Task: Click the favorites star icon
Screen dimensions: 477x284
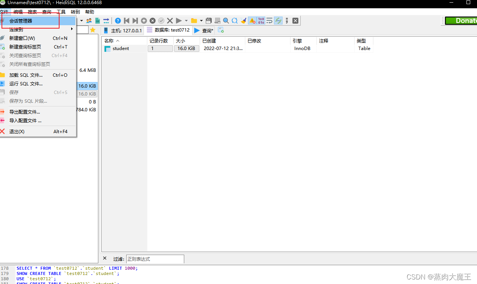Action: pyautogui.click(x=93, y=30)
